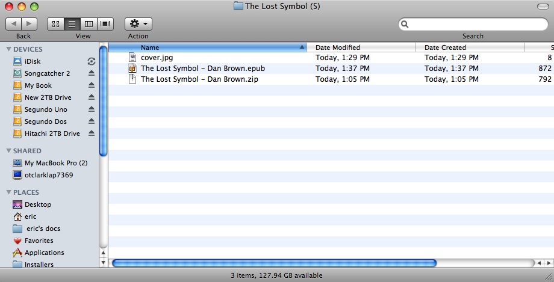
Task: Eject Hitachi 2TB Drive
Action: pos(91,133)
